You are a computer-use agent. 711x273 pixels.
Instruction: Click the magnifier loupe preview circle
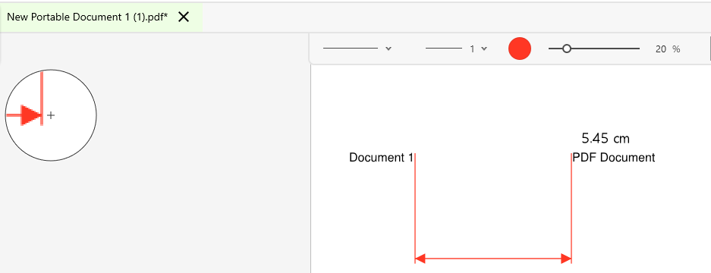click(x=51, y=115)
